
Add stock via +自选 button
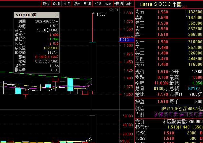pos(118,4)
